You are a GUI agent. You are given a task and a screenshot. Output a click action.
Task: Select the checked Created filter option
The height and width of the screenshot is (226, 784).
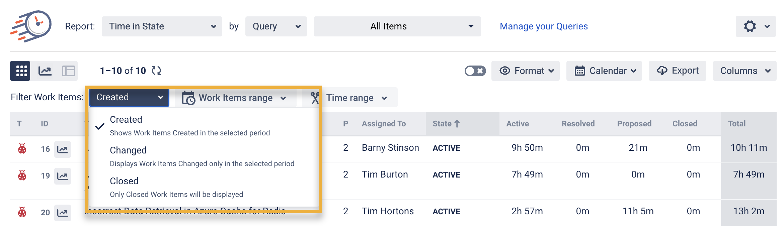pos(189,126)
